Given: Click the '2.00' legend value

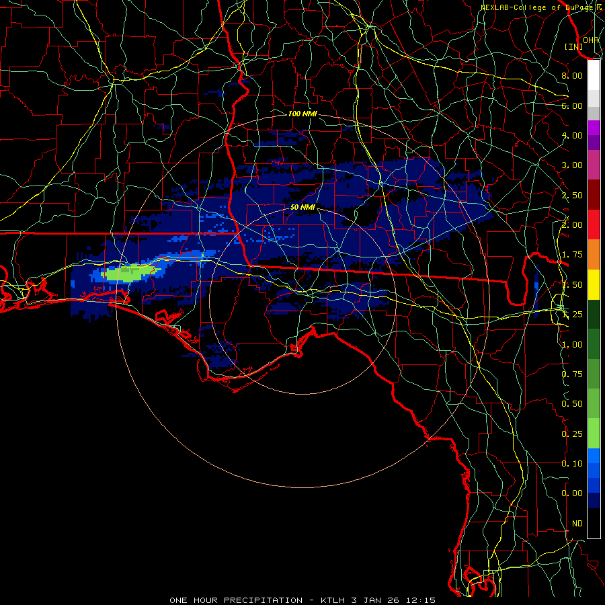Looking at the screenshot, I should point(572,225).
